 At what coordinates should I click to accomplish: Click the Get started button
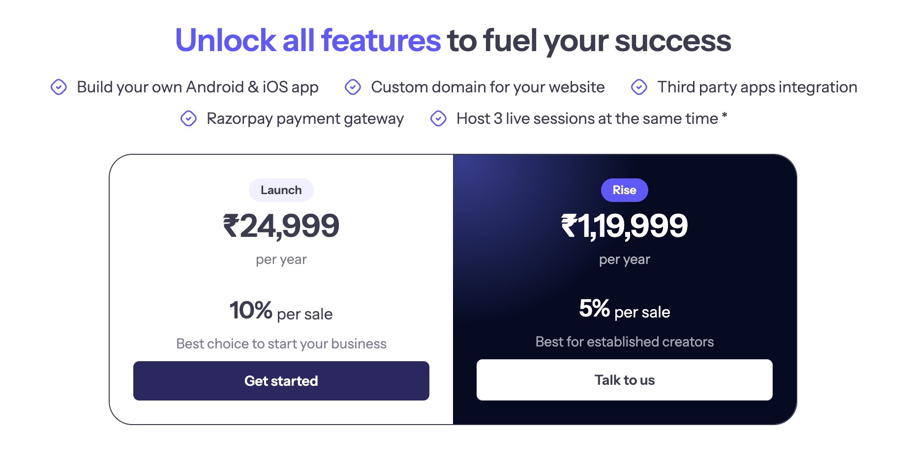(281, 381)
